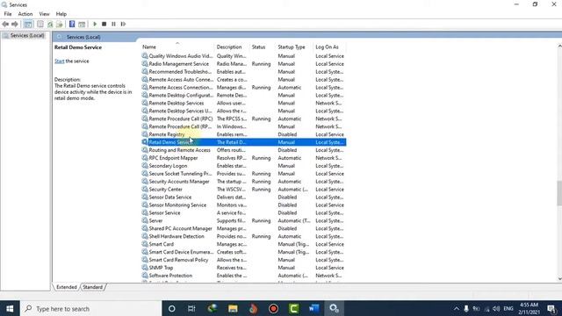Click the Restart Service icon
This screenshot has height=316, width=562.
[123, 24]
